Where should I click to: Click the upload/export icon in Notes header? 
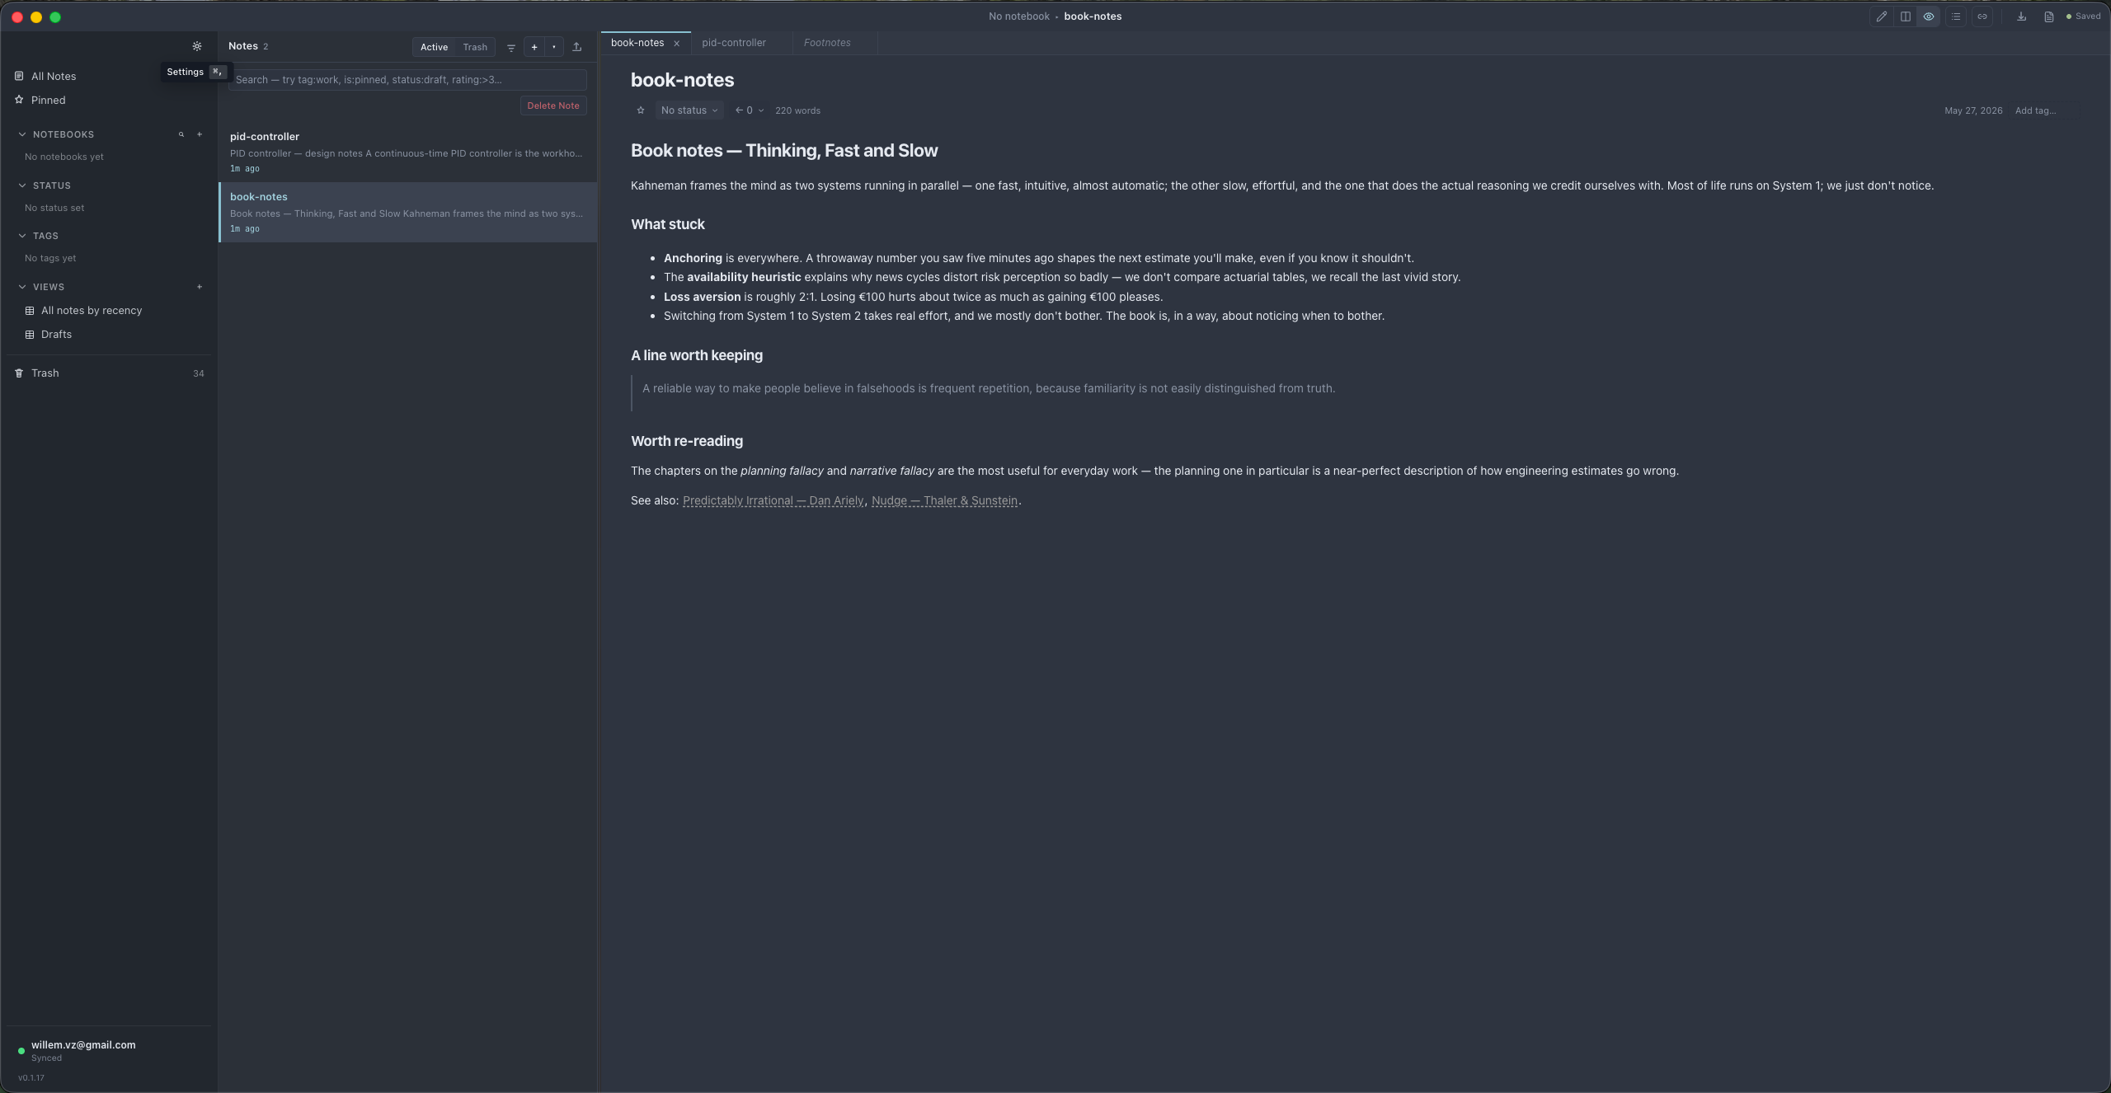pyautogui.click(x=577, y=47)
